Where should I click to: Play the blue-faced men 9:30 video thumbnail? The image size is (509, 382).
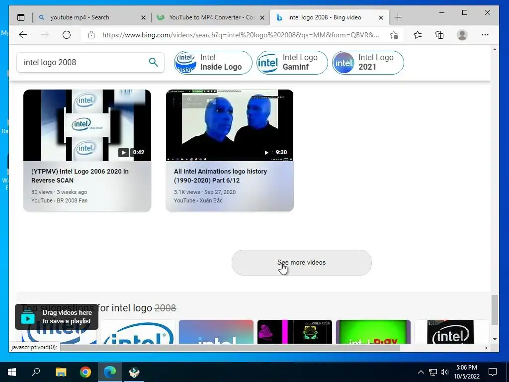pos(230,125)
